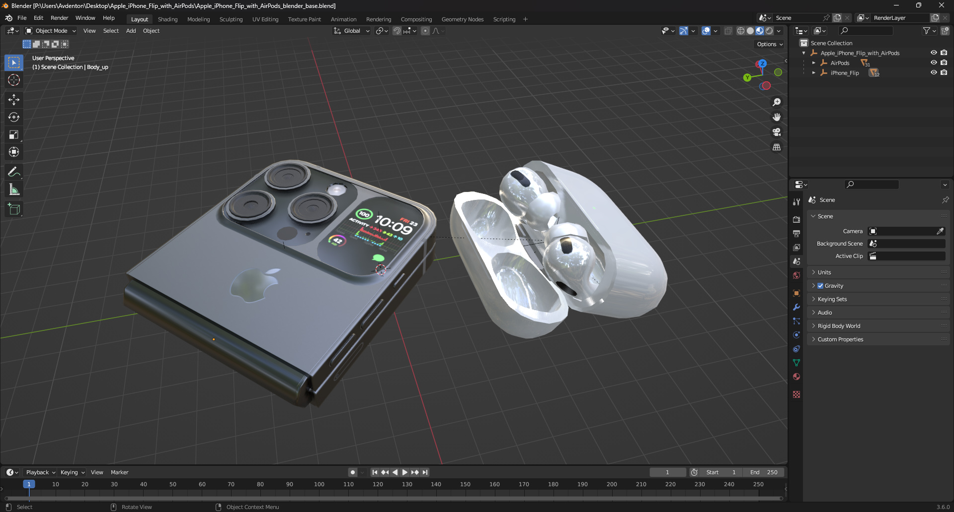Open the Material properties tab
Screen dimensions: 954x512
point(796,377)
